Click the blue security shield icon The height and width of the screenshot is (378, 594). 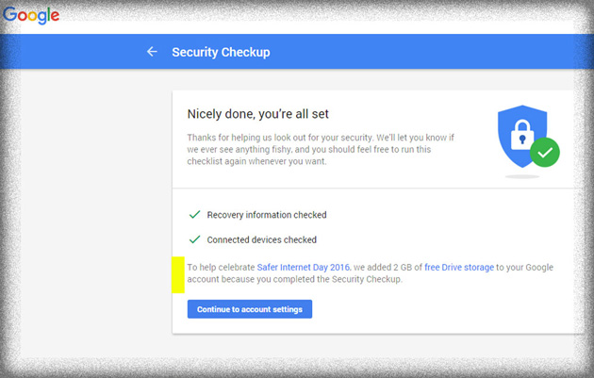coord(517,130)
